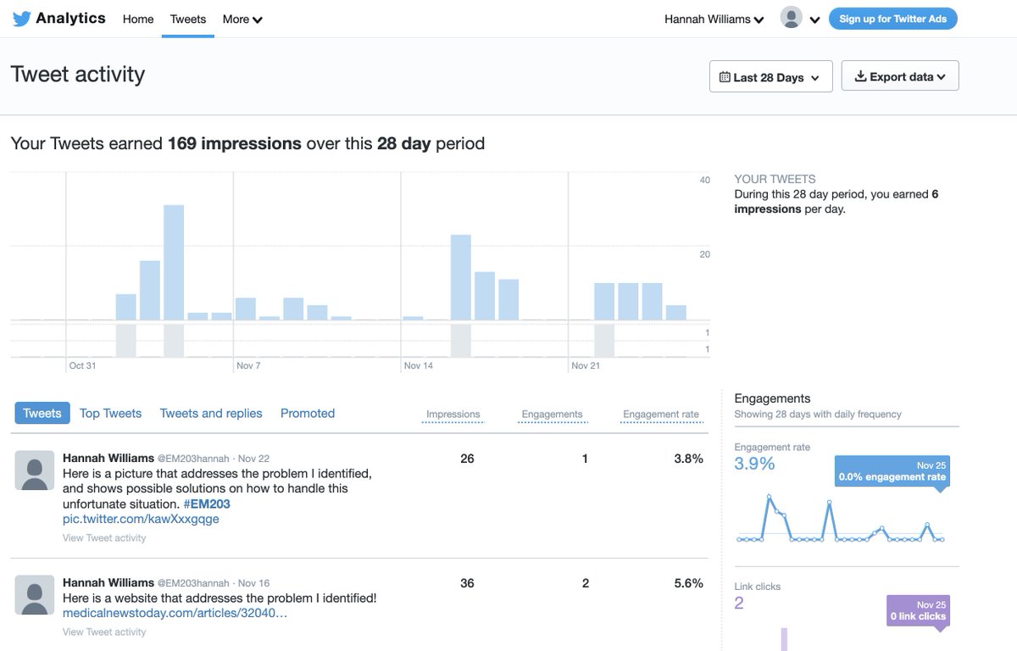View Tweet activity for the Nov 16 tweet
Image resolution: width=1017 pixels, height=651 pixels.
[x=104, y=632]
